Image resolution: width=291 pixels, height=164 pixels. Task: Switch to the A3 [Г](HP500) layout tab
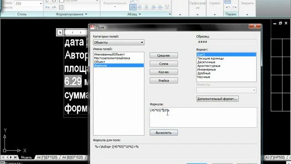pyautogui.click(x=275, y=157)
